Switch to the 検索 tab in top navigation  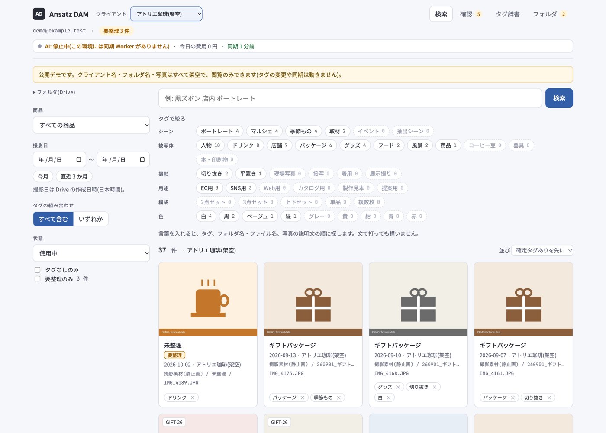pos(441,14)
